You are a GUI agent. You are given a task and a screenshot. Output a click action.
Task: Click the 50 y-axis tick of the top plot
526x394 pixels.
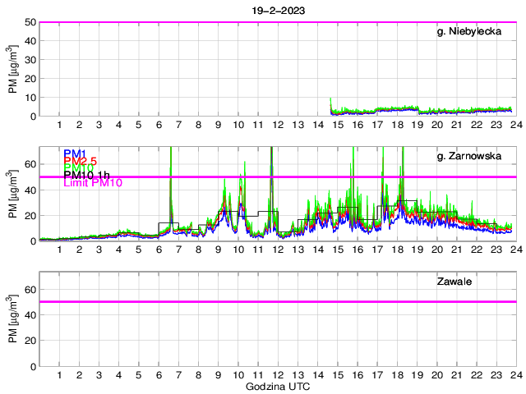pyautogui.click(x=30, y=22)
